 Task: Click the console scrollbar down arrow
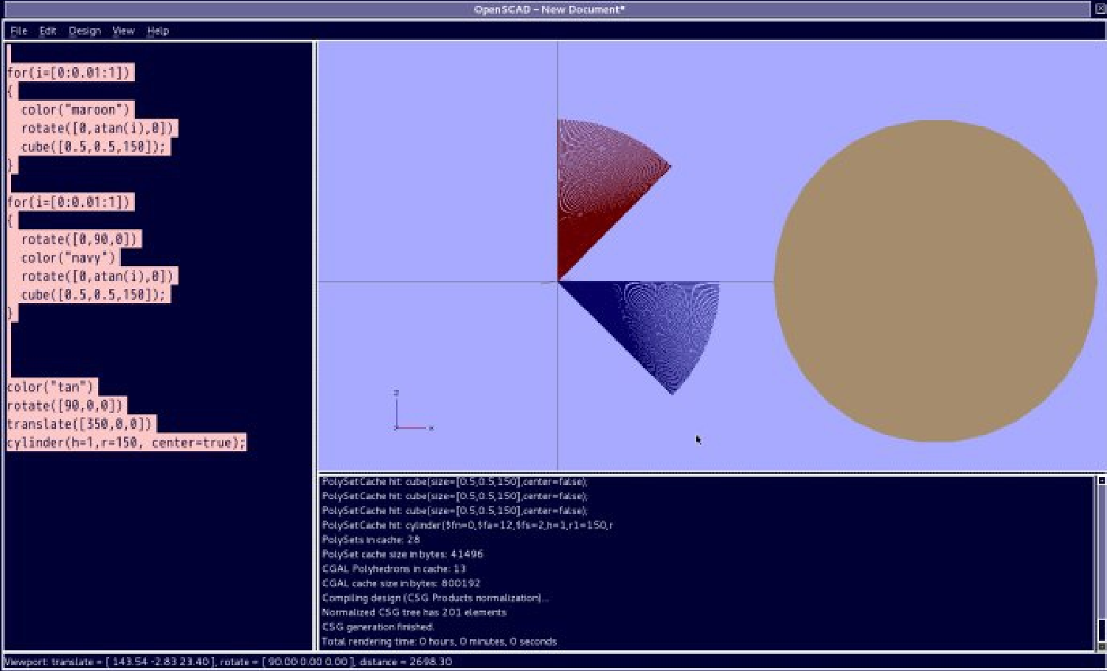click(1101, 647)
